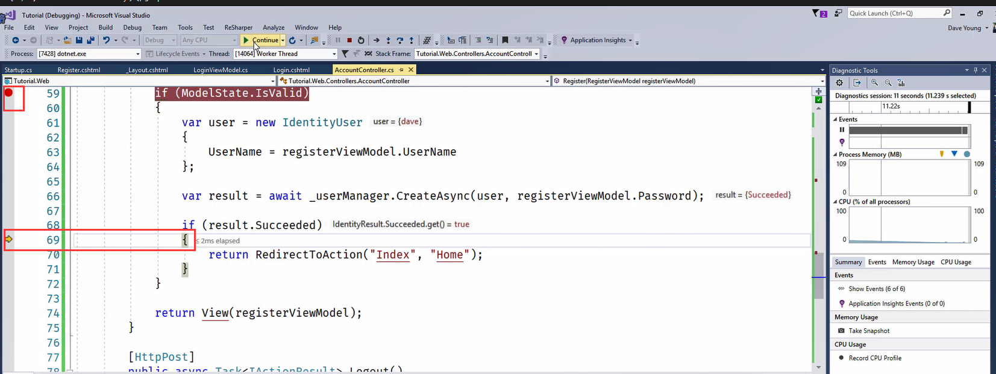The height and width of the screenshot is (374, 996).
Task: Click the Step Out icon
Action: click(x=412, y=40)
